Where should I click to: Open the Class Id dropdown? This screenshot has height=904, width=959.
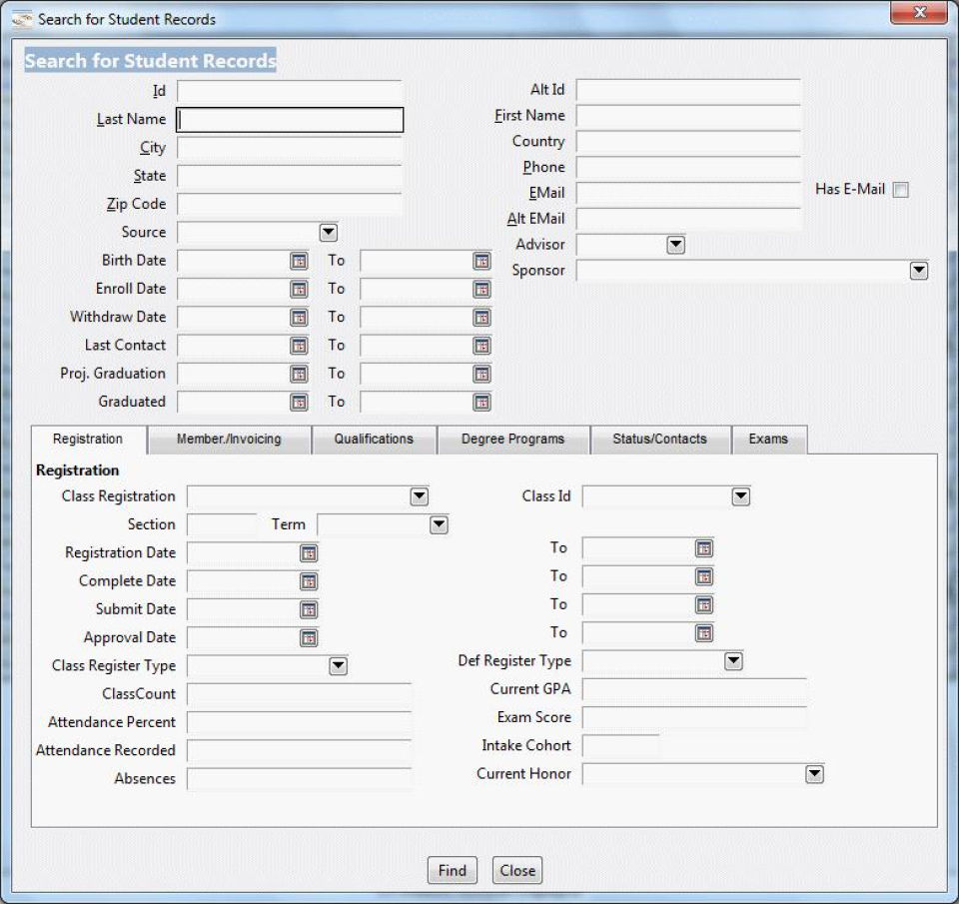pyautogui.click(x=740, y=496)
